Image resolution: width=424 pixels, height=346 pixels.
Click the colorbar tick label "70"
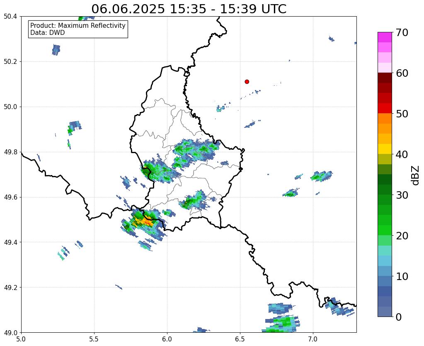[402, 32]
